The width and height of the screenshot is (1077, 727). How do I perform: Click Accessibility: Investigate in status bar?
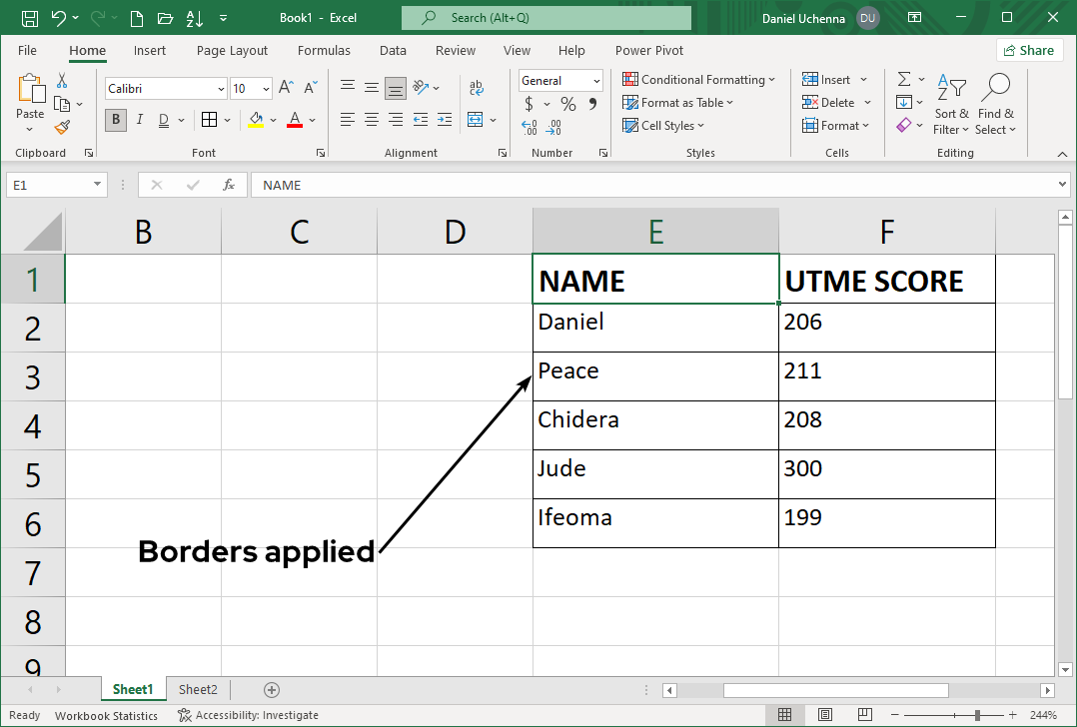pos(248,715)
